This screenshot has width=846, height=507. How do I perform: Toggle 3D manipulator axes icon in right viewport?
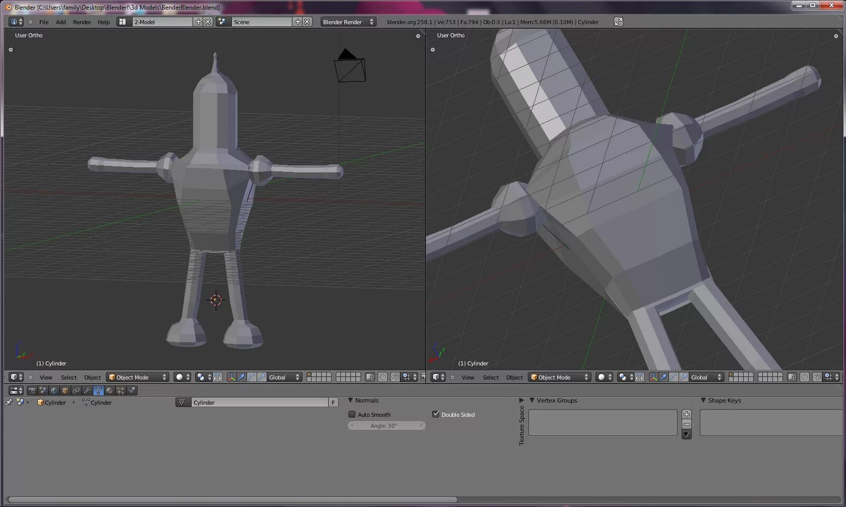(x=654, y=377)
